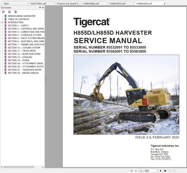Click the serial number 85532001 TO 85533000 line
This screenshot has width=187, height=173.
click(x=110, y=47)
